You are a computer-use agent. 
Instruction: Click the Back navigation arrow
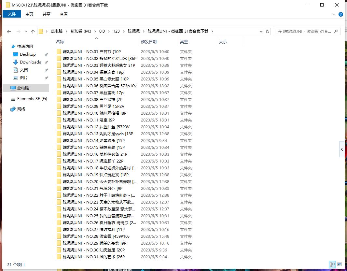[9, 32]
